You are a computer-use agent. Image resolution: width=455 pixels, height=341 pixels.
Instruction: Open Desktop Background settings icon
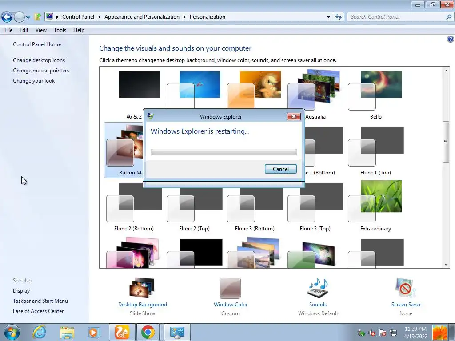point(142,288)
